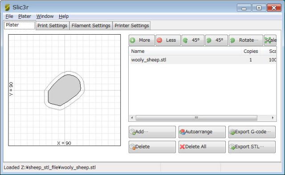Open the File menu
The height and width of the screenshot is (175, 285).
pyautogui.click(x=9, y=16)
